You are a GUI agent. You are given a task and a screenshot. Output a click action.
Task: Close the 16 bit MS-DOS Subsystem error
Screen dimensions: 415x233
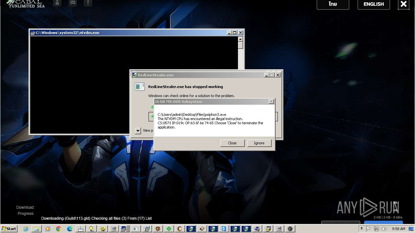(232, 143)
